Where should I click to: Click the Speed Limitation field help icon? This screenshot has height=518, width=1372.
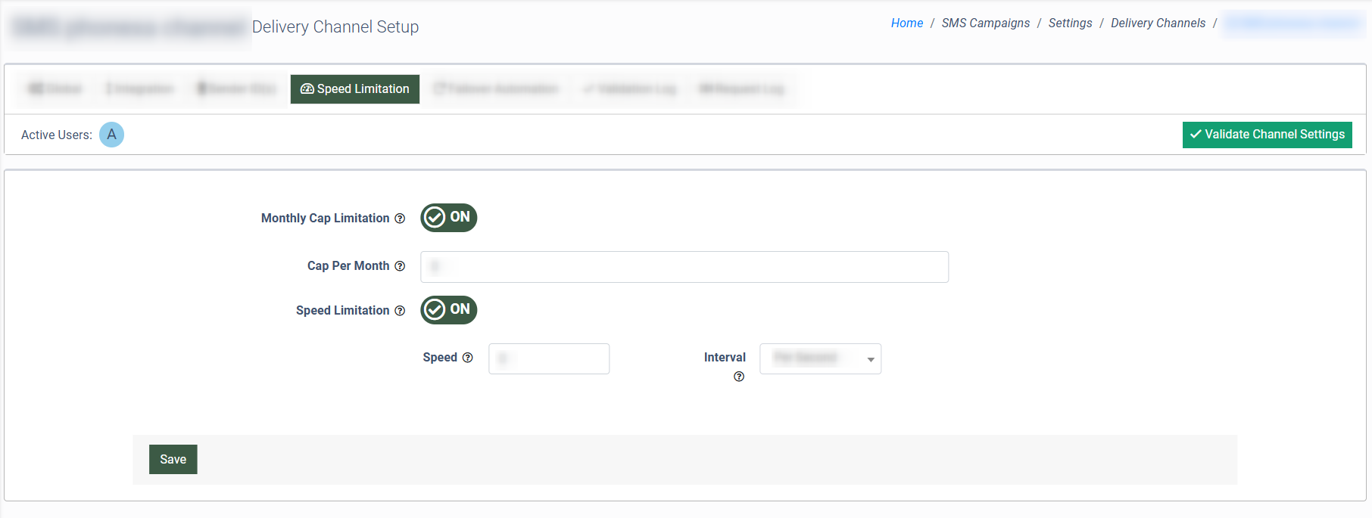point(400,311)
